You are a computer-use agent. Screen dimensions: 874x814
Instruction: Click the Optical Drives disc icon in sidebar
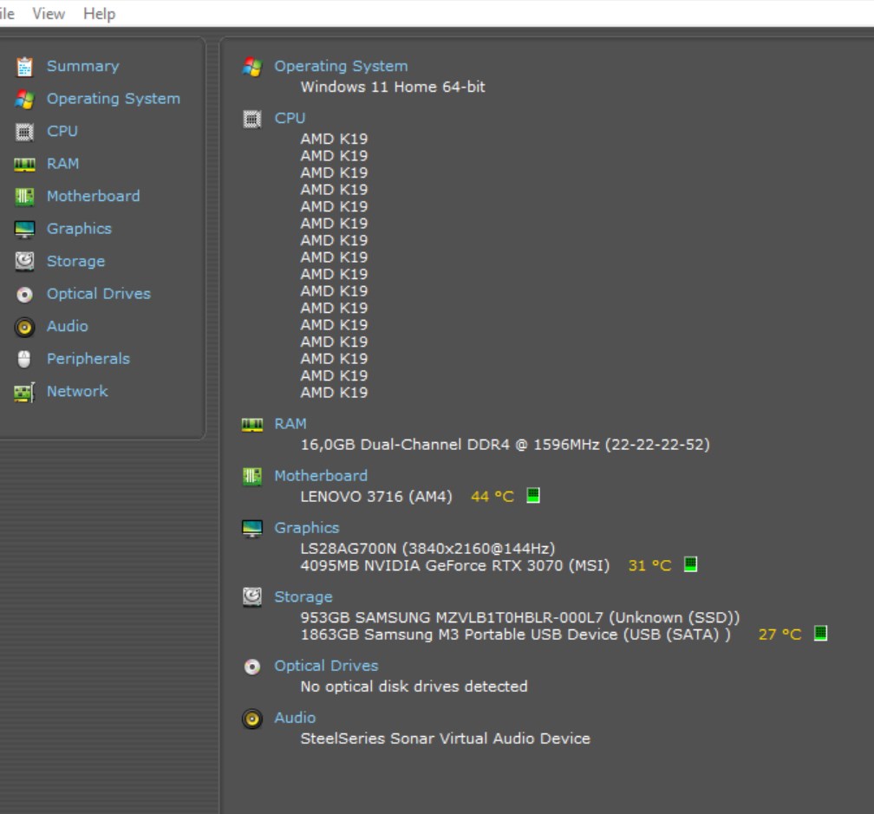(24, 294)
